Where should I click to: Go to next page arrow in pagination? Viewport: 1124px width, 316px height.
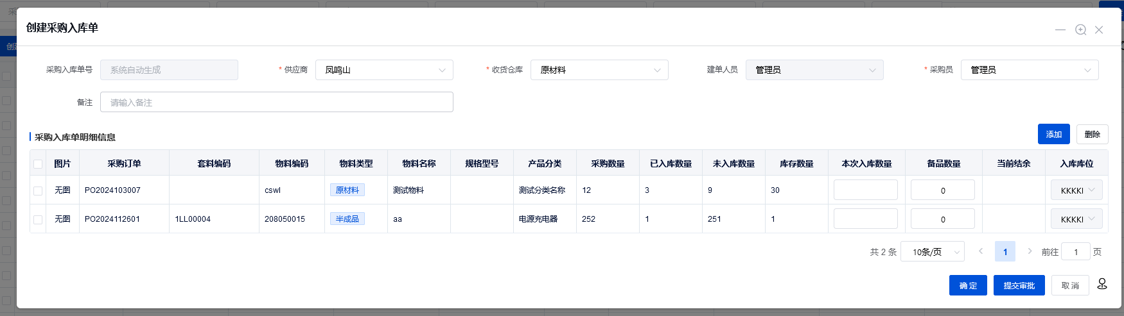[1030, 251]
